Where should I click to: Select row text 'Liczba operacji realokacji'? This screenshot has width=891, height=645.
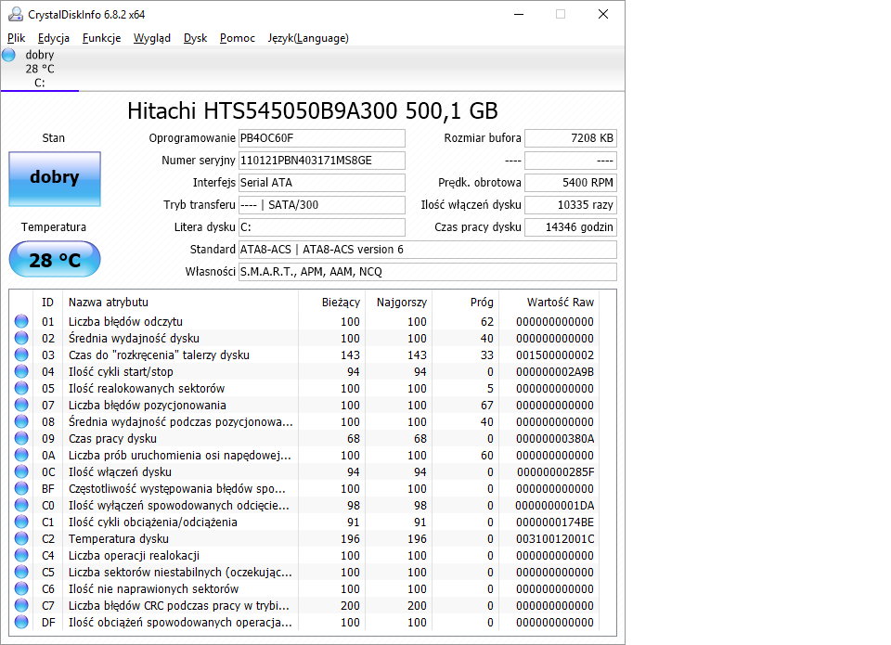(134, 556)
